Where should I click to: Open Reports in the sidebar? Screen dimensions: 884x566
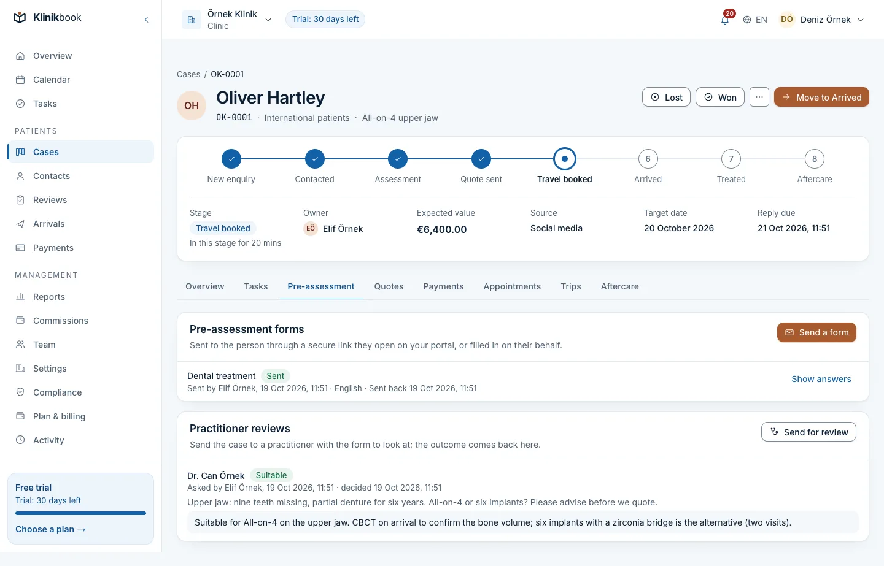coord(80,297)
